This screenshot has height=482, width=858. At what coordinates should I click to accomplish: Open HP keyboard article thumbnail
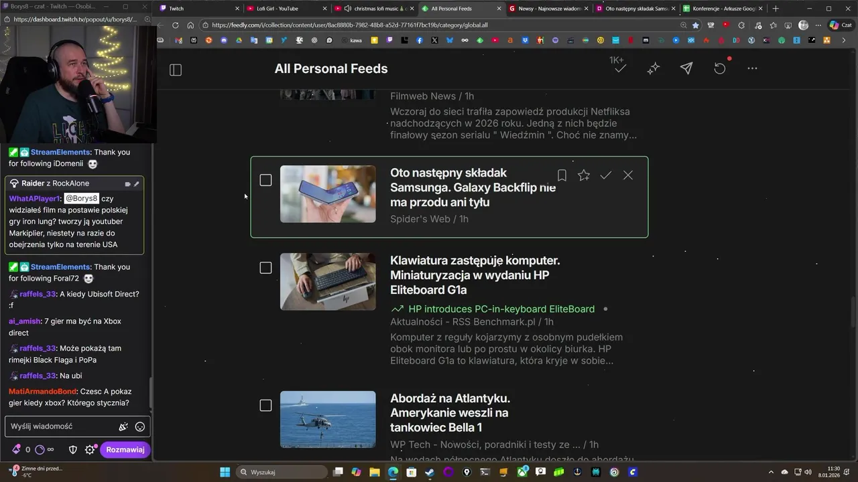click(x=328, y=282)
